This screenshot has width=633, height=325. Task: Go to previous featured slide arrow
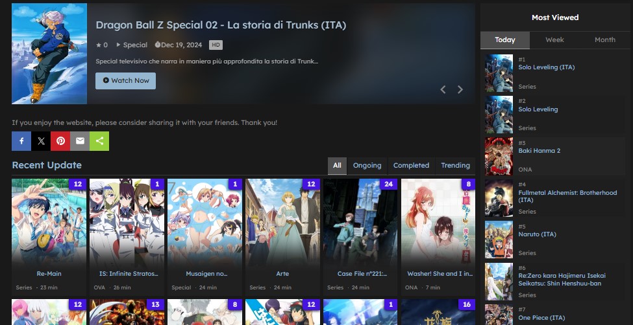point(443,89)
